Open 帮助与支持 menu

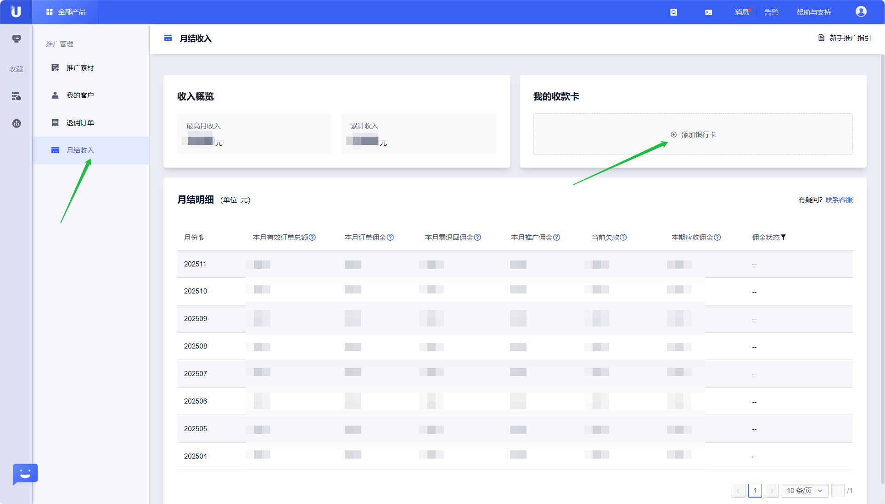point(813,12)
